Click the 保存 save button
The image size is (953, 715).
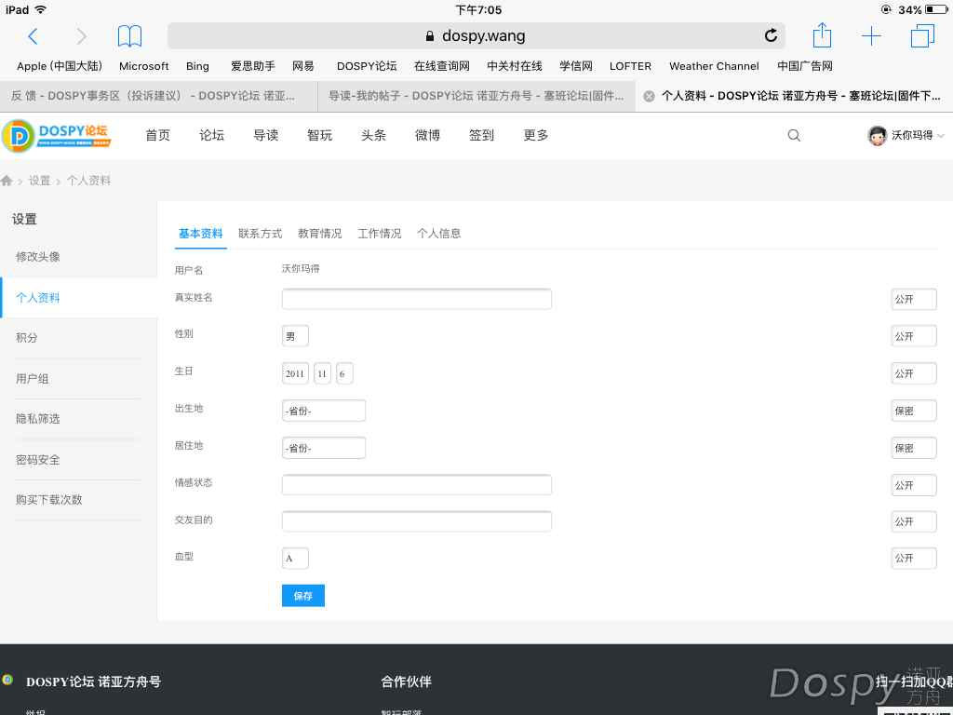click(x=302, y=596)
